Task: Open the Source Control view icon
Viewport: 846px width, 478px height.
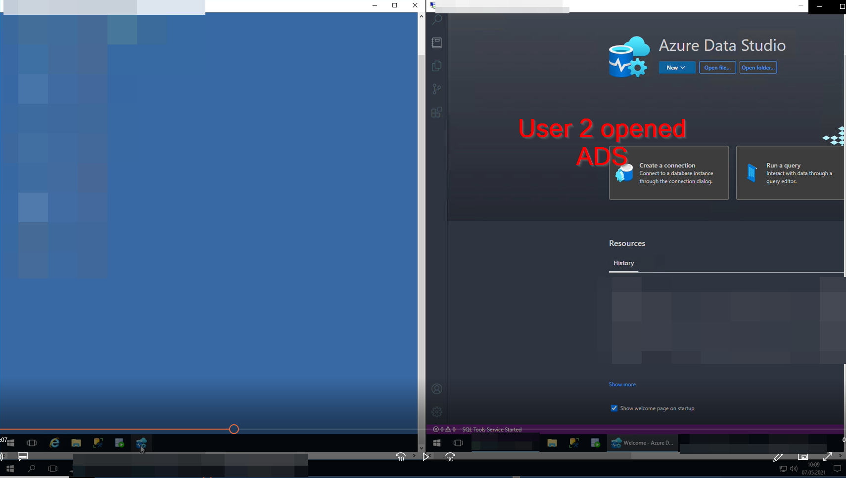Action: [x=437, y=89]
